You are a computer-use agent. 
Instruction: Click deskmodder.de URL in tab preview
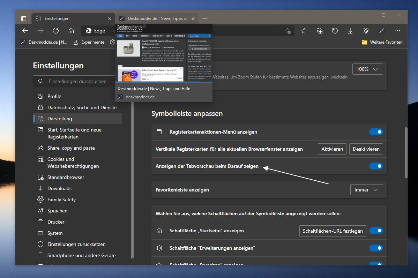[x=140, y=97]
